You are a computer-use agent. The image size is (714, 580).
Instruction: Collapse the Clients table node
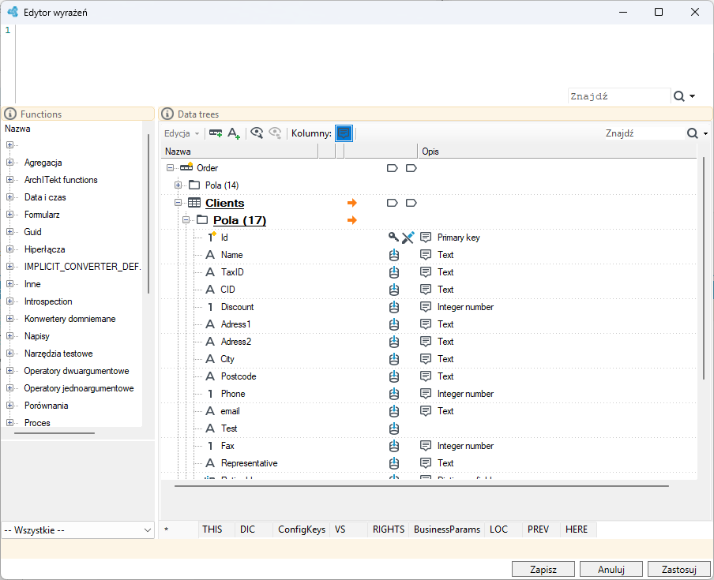coord(178,203)
